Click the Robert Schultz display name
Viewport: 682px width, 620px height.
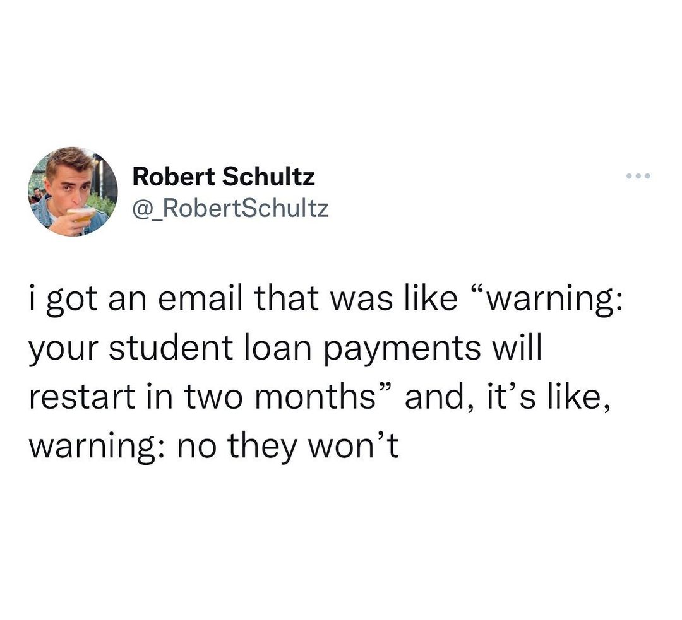point(224,177)
